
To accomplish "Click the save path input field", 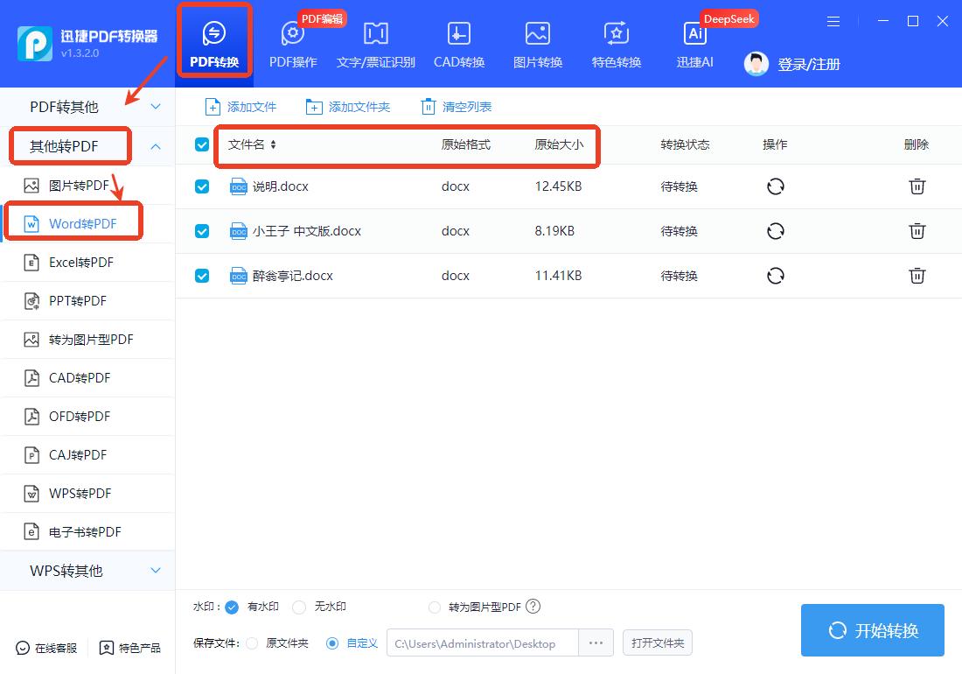I will (481, 642).
